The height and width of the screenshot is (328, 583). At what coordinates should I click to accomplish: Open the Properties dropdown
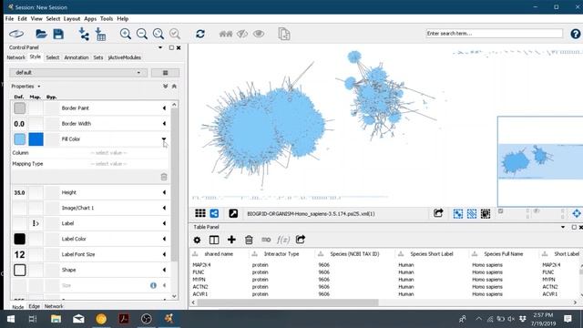26,87
